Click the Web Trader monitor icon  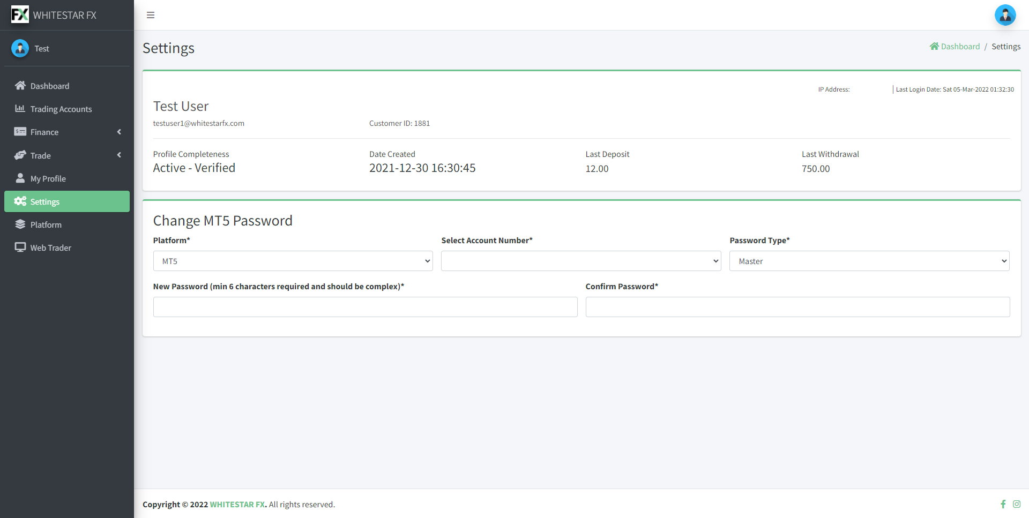20,247
